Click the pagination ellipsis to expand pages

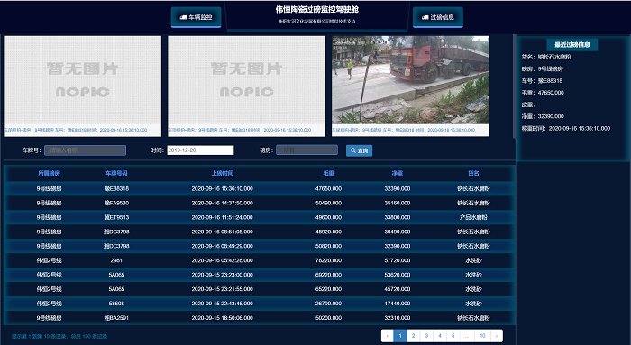point(467,336)
